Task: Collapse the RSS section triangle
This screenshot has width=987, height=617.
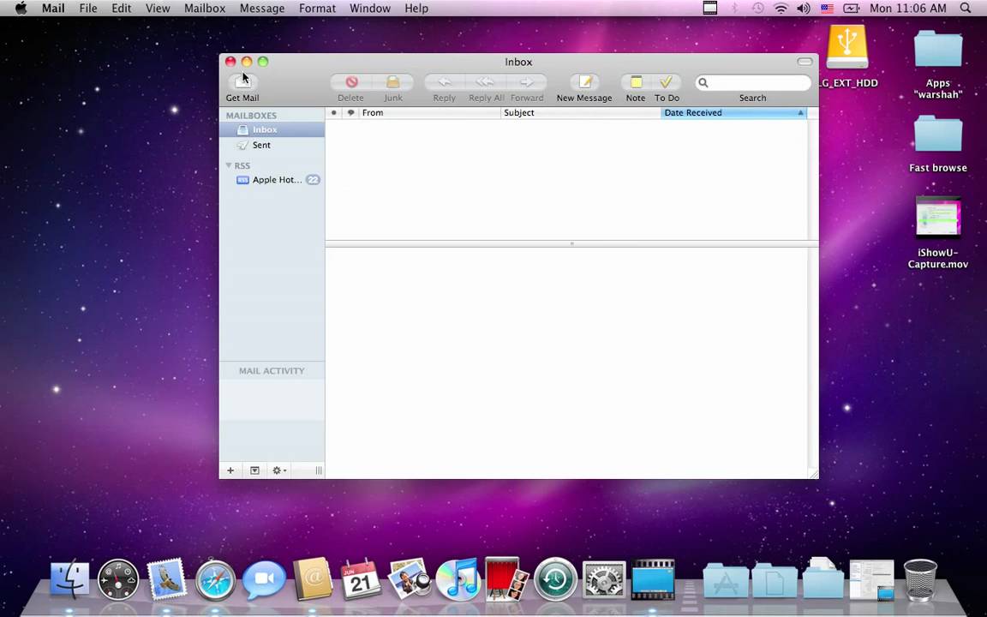Action: (229, 165)
